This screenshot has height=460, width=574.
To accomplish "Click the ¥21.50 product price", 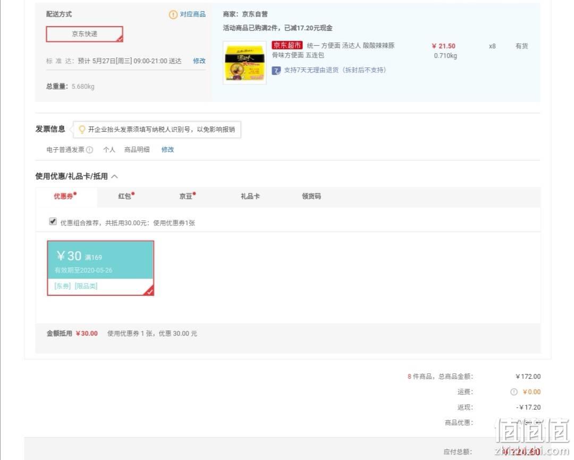I will [x=443, y=46].
